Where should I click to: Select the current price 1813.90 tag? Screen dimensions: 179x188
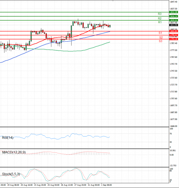[174, 25]
